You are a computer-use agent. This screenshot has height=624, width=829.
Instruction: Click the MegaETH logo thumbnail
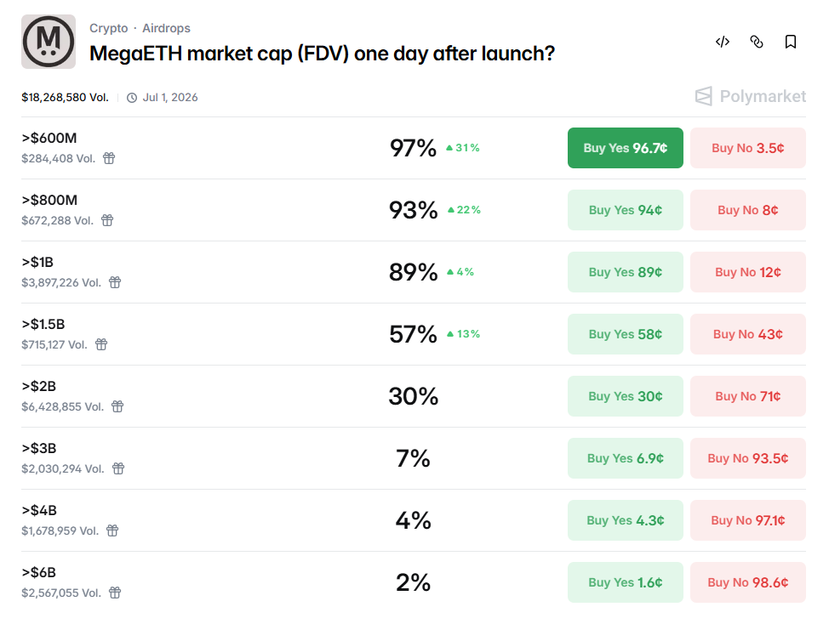tap(49, 42)
